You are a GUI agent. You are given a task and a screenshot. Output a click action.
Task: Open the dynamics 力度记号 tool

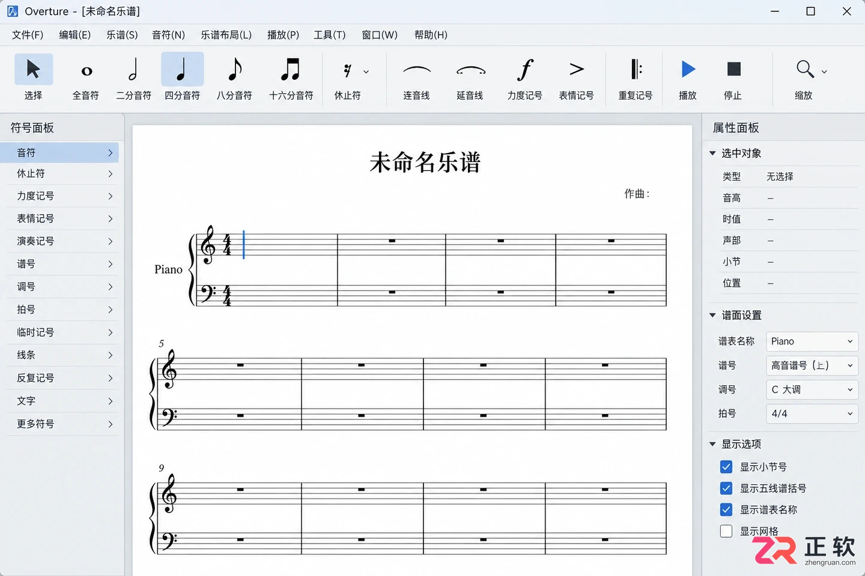(524, 78)
